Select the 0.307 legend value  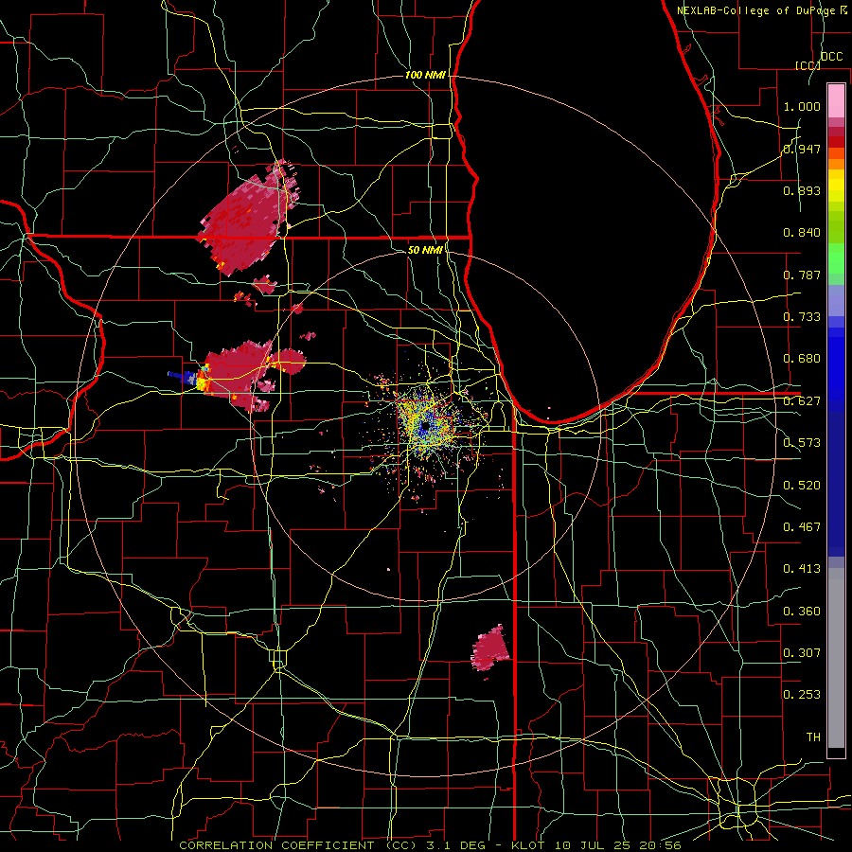point(802,653)
